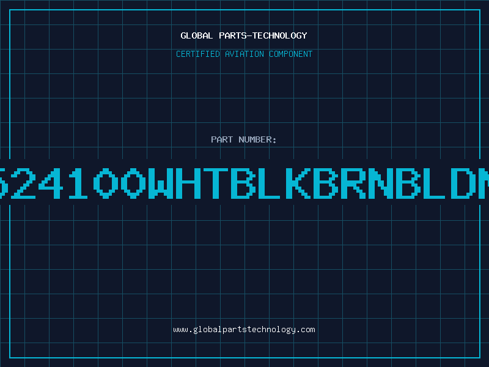The height and width of the screenshot is (367, 489).
Task: Click the large 524100WHTBLKBRNBLD part number
Action: (244, 183)
